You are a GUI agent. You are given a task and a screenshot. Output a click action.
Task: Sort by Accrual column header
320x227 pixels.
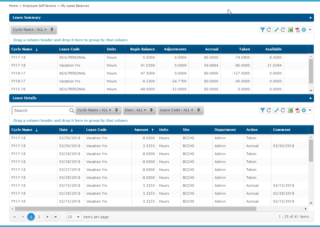pyautogui.click(x=204, y=49)
